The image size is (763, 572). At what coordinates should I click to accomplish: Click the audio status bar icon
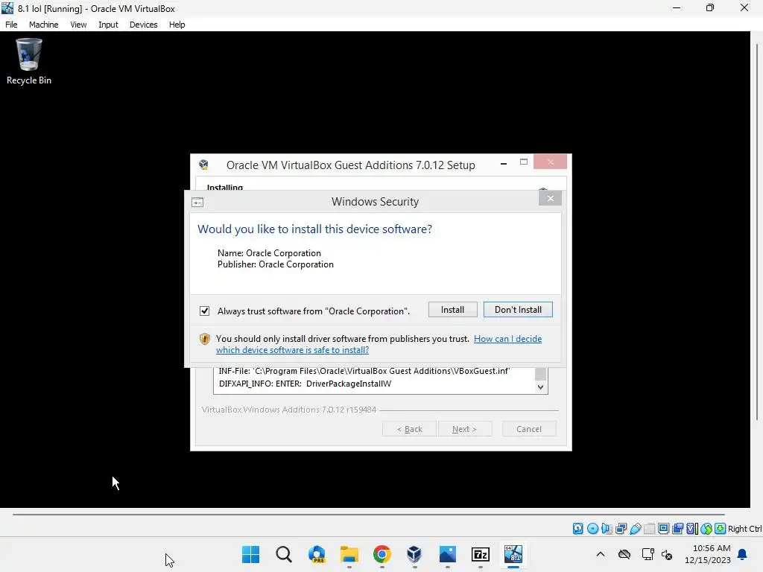pos(607,529)
